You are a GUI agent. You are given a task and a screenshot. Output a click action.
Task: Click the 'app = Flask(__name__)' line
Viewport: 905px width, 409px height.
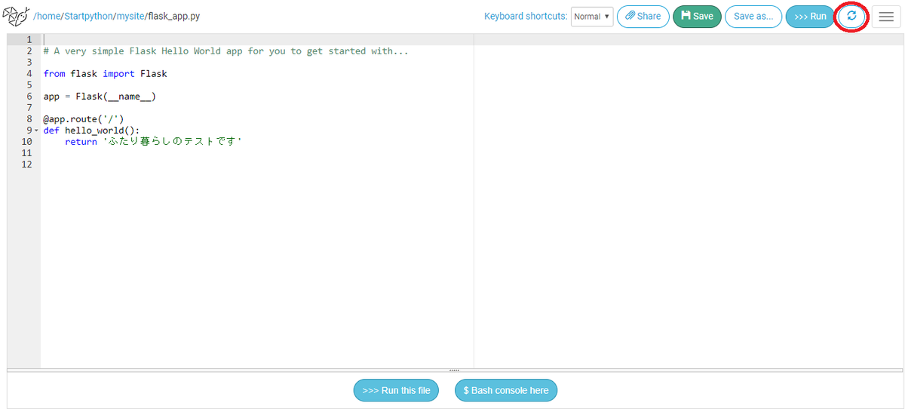point(100,96)
